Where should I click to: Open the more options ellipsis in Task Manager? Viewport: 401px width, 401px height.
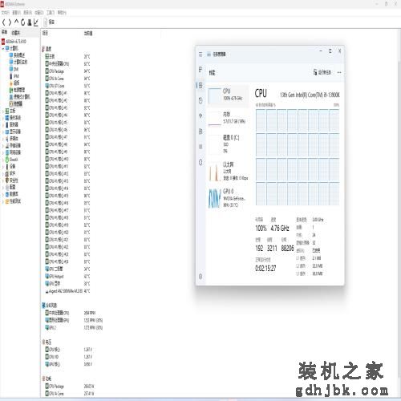(339, 72)
